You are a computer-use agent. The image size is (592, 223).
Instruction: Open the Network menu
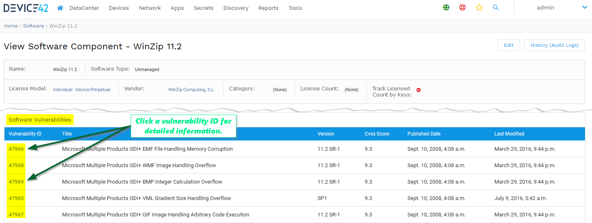(x=150, y=8)
